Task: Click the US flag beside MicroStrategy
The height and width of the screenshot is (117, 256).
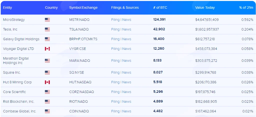Action: pos(47,20)
